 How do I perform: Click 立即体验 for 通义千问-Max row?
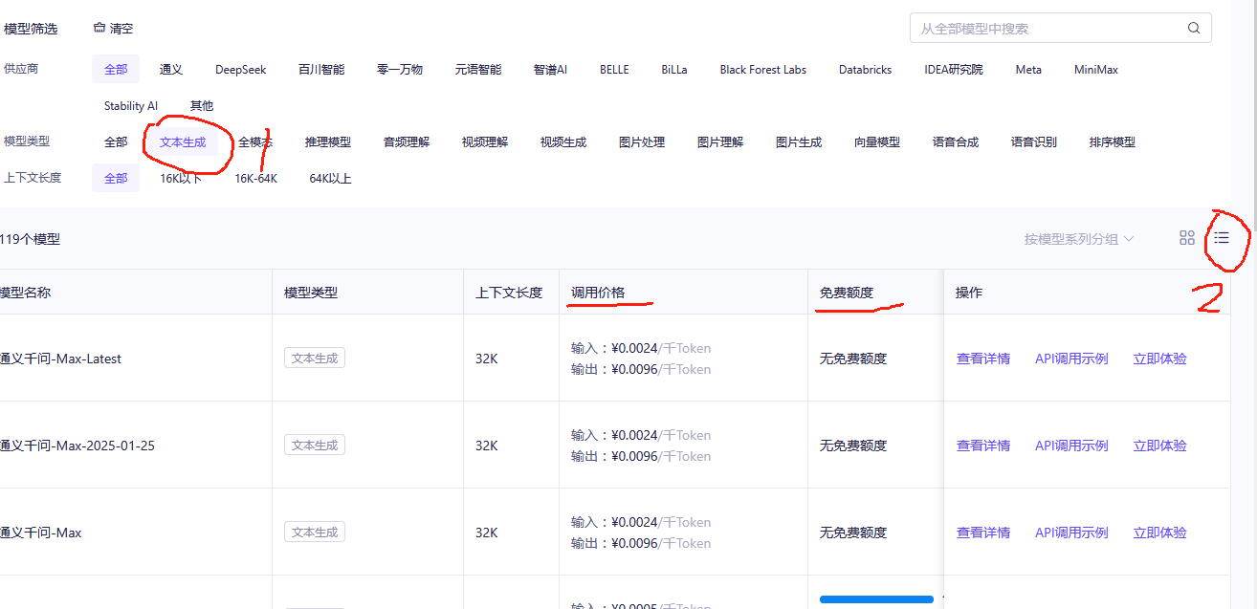1160,533
